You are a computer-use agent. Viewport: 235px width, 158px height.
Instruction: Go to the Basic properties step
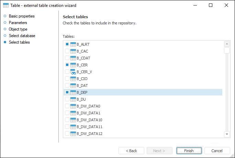(22, 16)
